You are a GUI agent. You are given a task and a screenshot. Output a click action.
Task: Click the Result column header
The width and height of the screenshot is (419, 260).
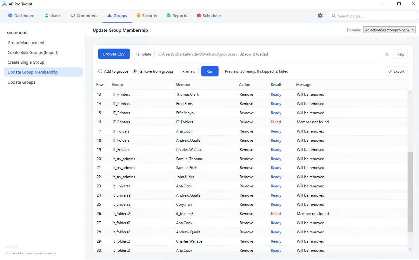[x=276, y=85]
